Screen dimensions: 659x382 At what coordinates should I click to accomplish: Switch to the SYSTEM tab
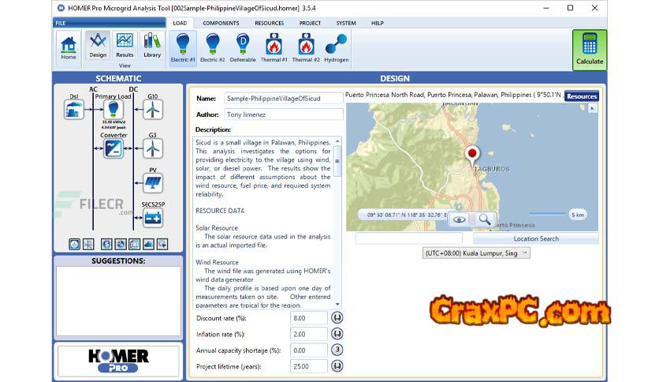346,23
